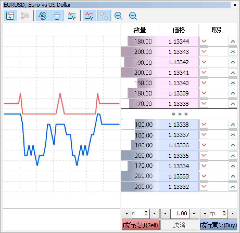Select the 150.00 volume cell
This screenshot has height=233, width=240.
(140, 83)
